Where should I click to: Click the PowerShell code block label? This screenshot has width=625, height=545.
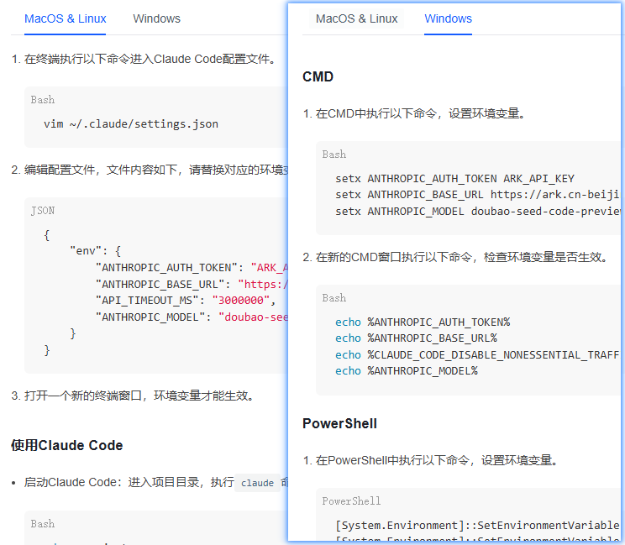pos(351,500)
